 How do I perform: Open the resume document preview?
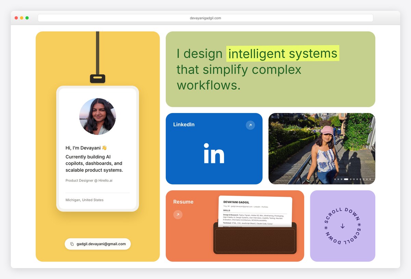tap(255, 212)
